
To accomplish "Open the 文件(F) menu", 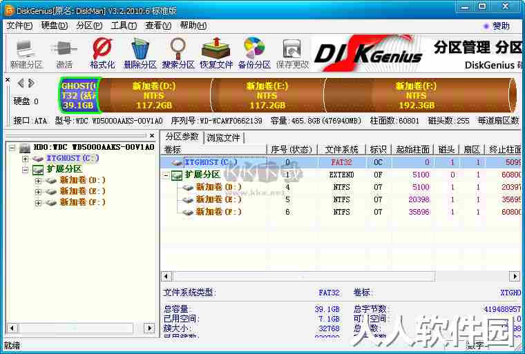I will [x=19, y=26].
